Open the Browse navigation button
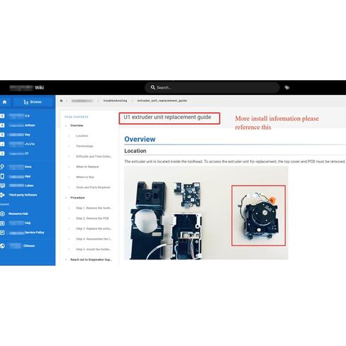Viewport: 346px width, 346px height. click(x=33, y=102)
